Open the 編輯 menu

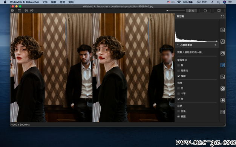pyautogui.click(x=54, y=2)
